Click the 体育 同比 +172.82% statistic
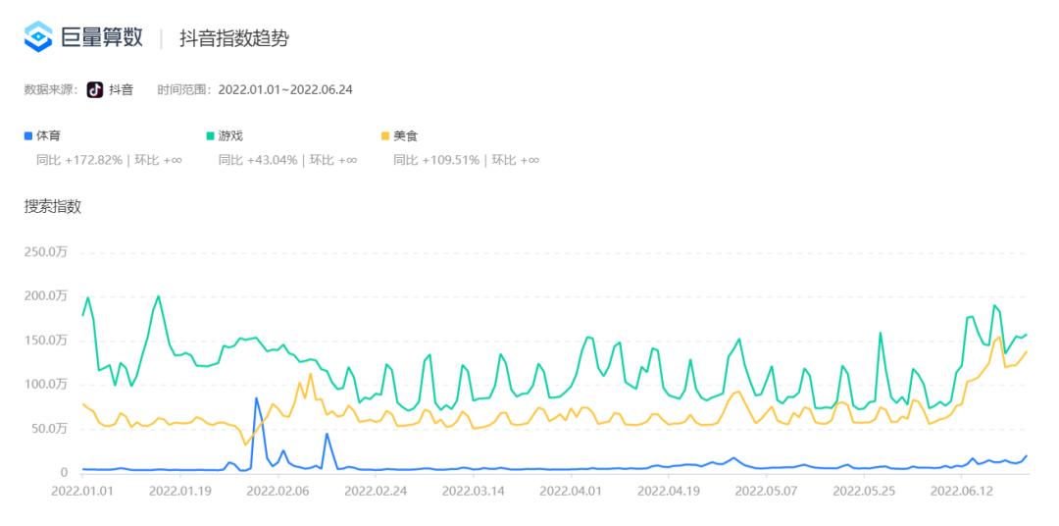 (x=79, y=161)
